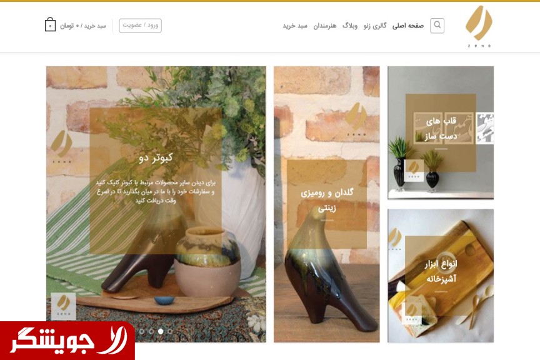Open the صفحه اصلی menu item
Screen dimensions: 540x360
pyautogui.click(x=407, y=26)
